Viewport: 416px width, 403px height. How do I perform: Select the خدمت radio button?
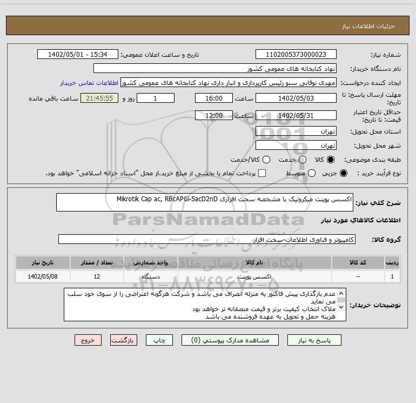pyautogui.click(x=302, y=160)
